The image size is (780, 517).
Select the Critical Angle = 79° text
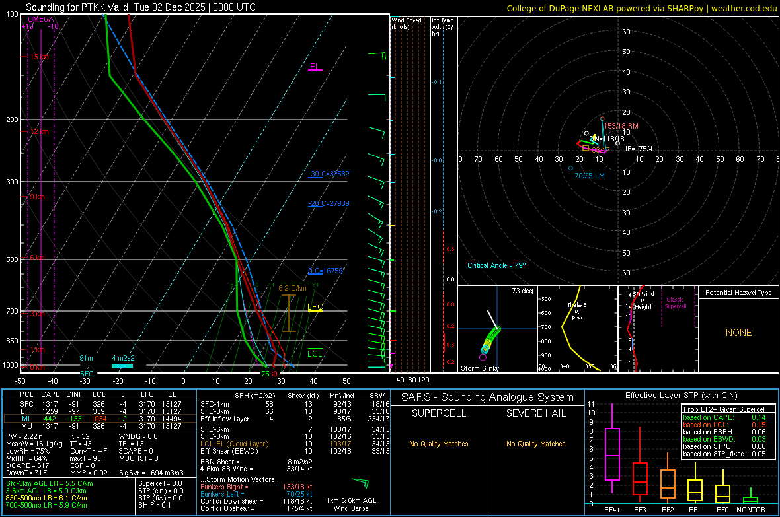(x=496, y=265)
